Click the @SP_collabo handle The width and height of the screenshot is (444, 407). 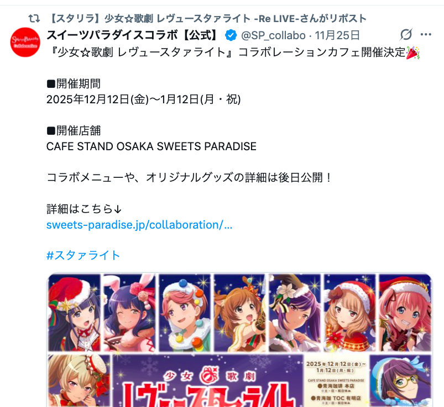273,36
